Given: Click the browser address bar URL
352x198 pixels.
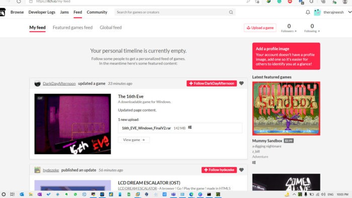Looking at the screenshot, I should point(53,2).
